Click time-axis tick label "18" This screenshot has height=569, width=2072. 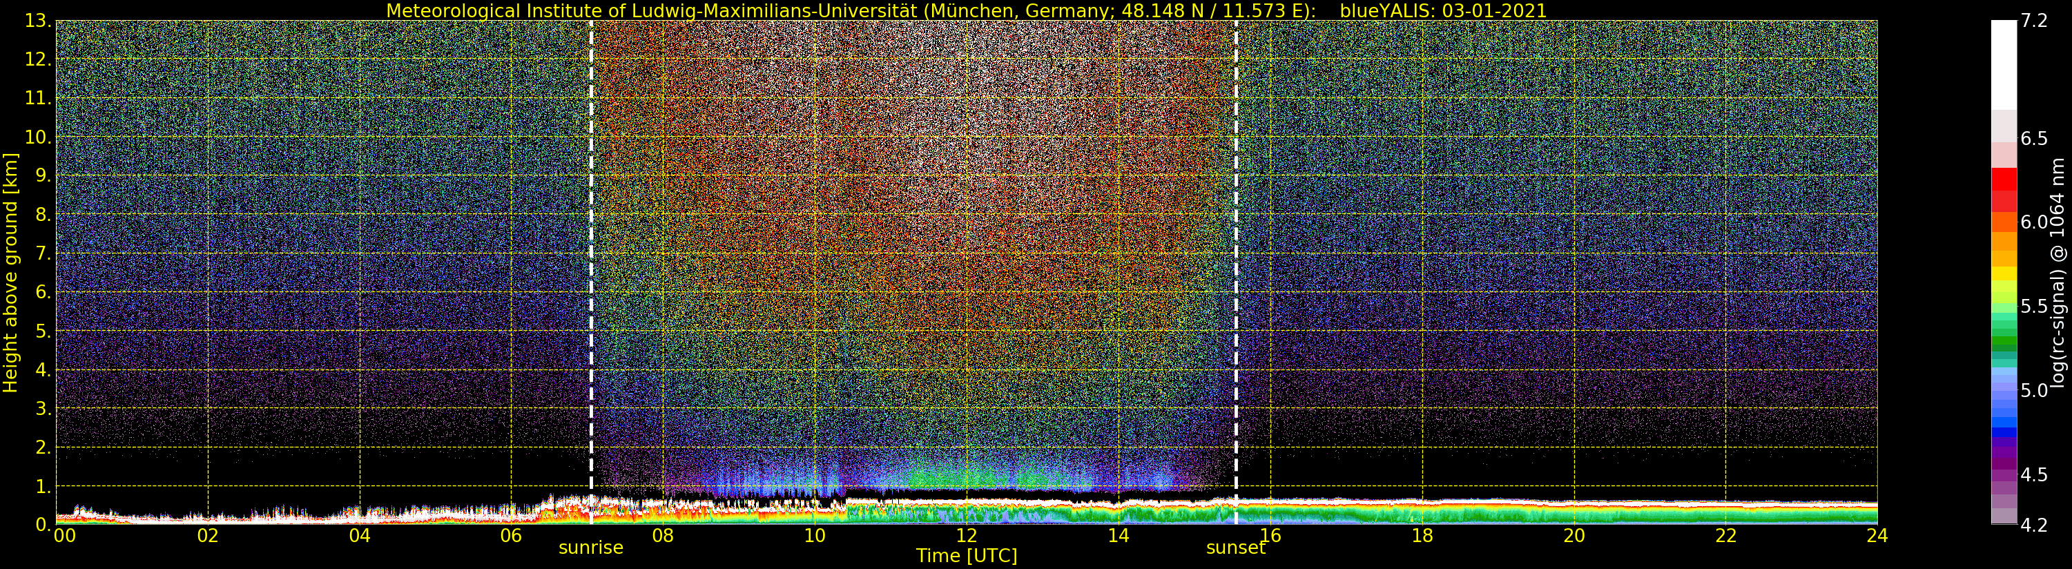[1422, 536]
